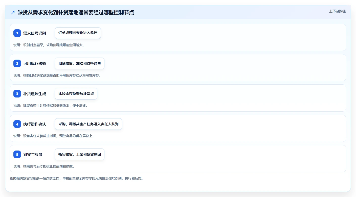Click the note 没有责任人和截止时间，预警容易停留在屏幕上
The height and width of the screenshot is (197, 356).
[x=54, y=136]
